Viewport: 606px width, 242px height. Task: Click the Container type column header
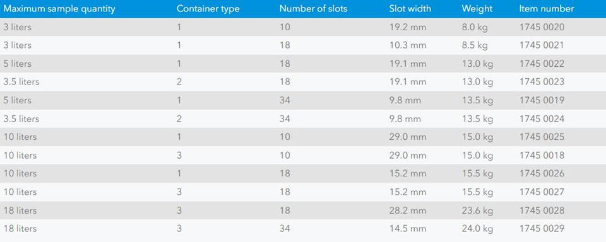point(208,9)
